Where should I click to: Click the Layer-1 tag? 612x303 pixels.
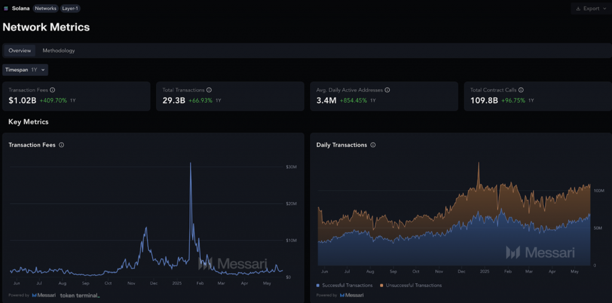(71, 9)
